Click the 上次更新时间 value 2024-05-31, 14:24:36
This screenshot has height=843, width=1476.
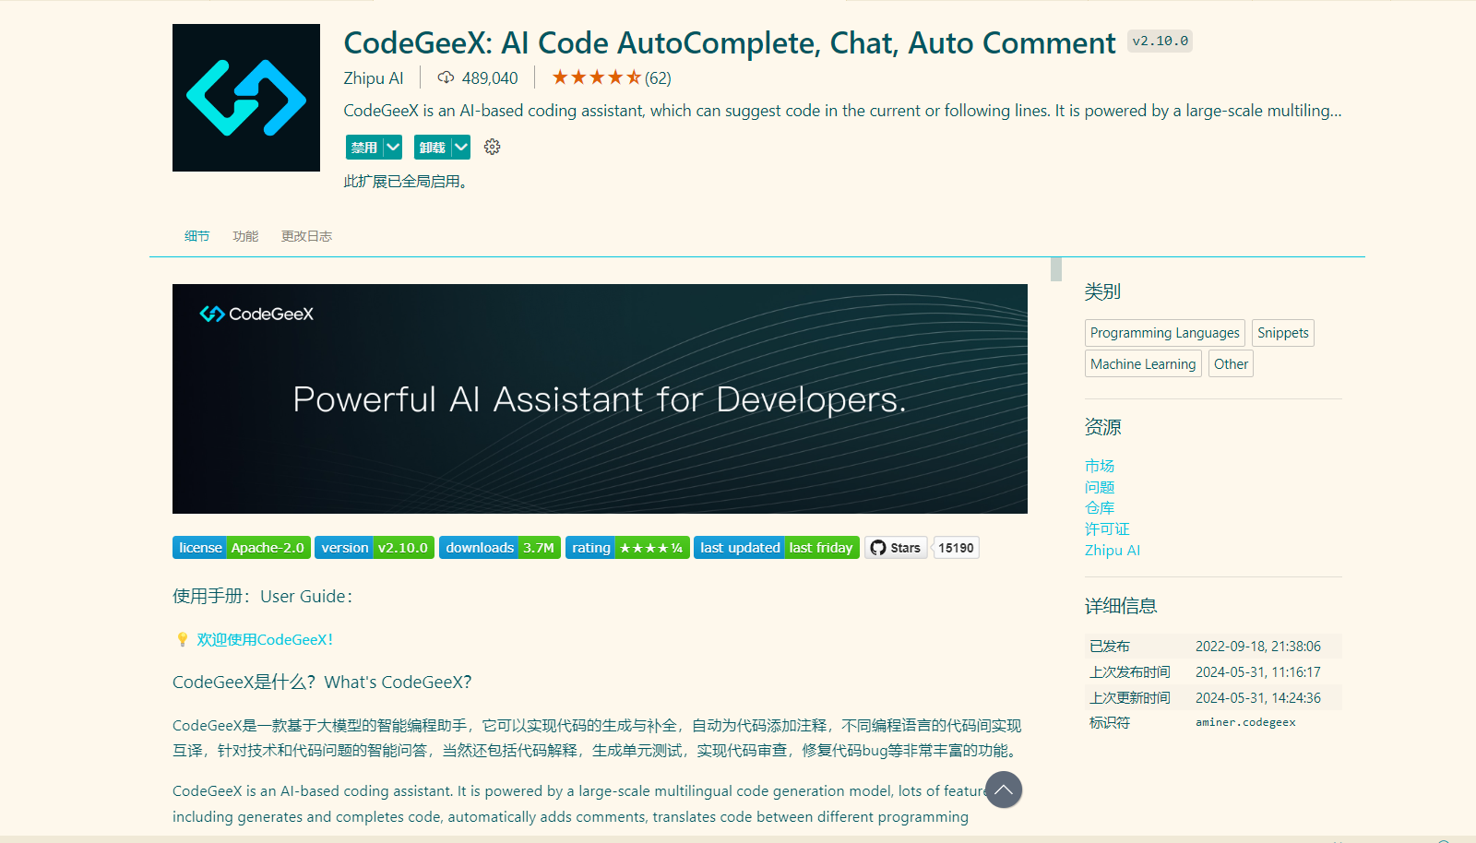(x=1258, y=698)
